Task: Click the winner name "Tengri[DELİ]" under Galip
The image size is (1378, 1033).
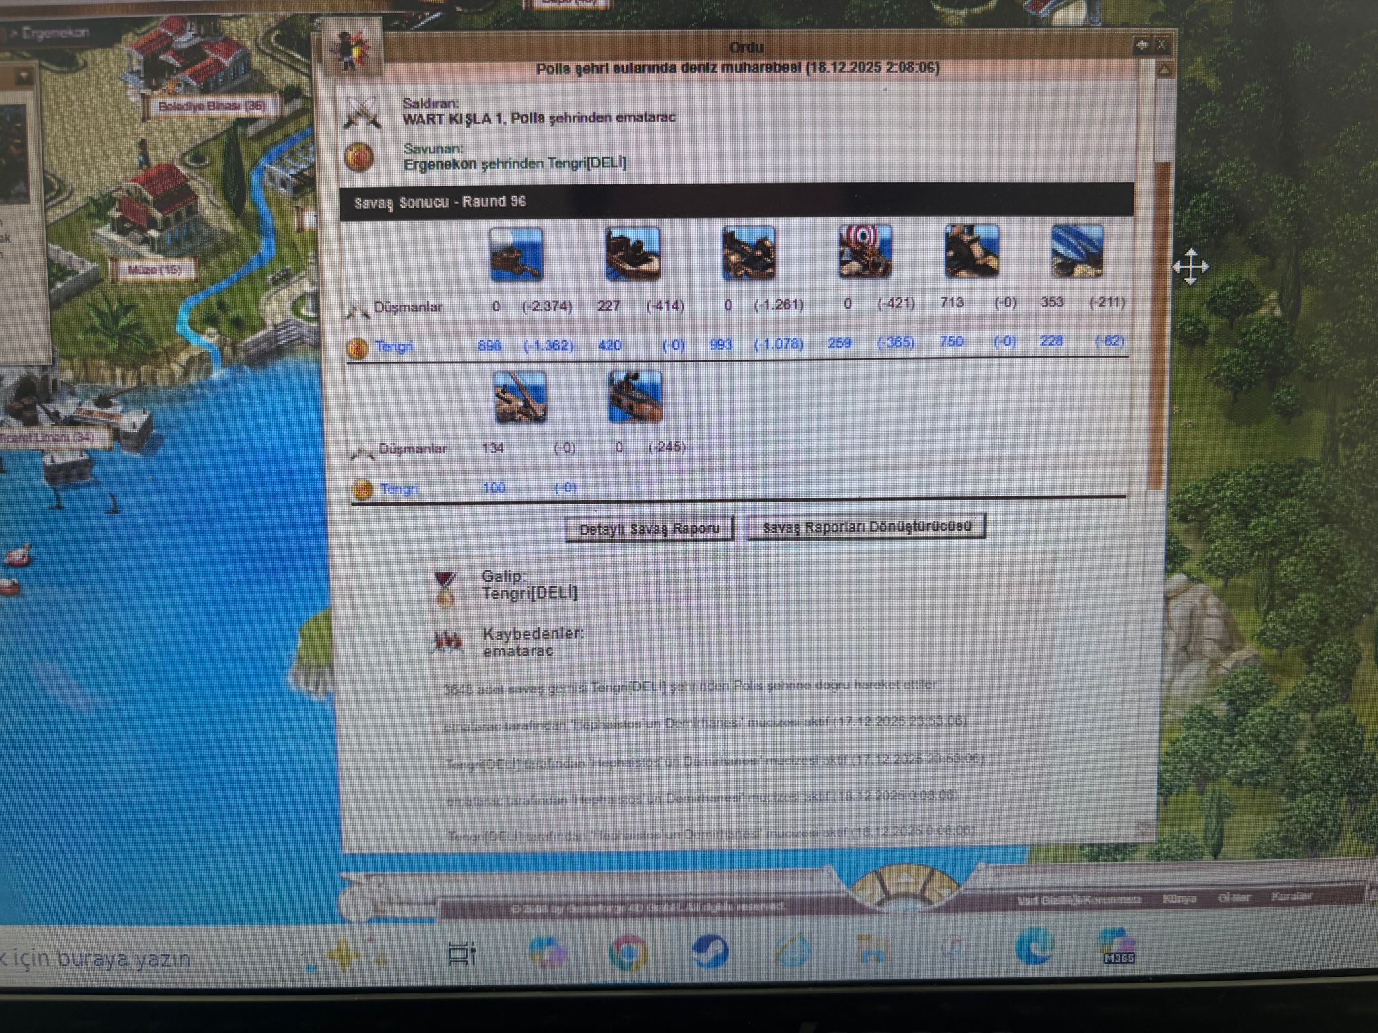Action: [530, 592]
